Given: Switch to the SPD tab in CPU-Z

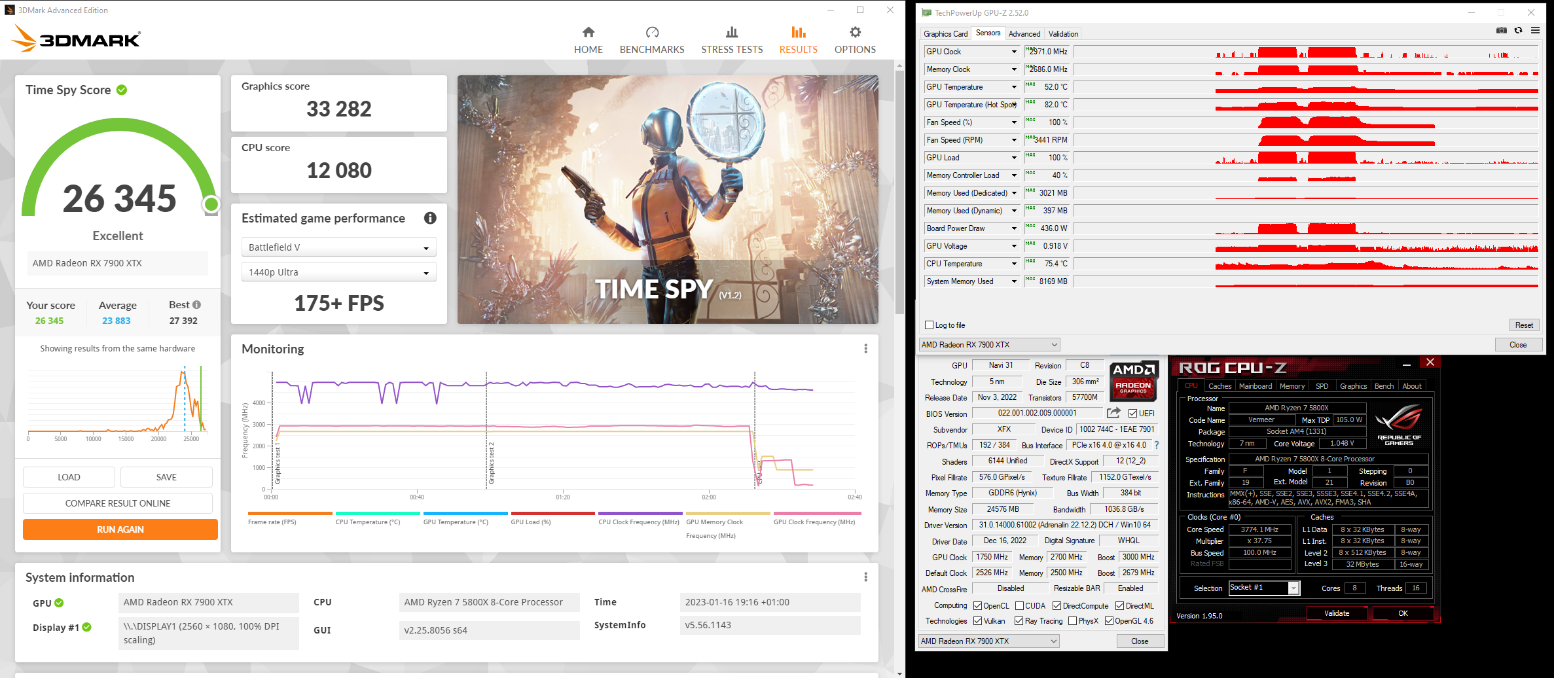Looking at the screenshot, I should (1322, 386).
